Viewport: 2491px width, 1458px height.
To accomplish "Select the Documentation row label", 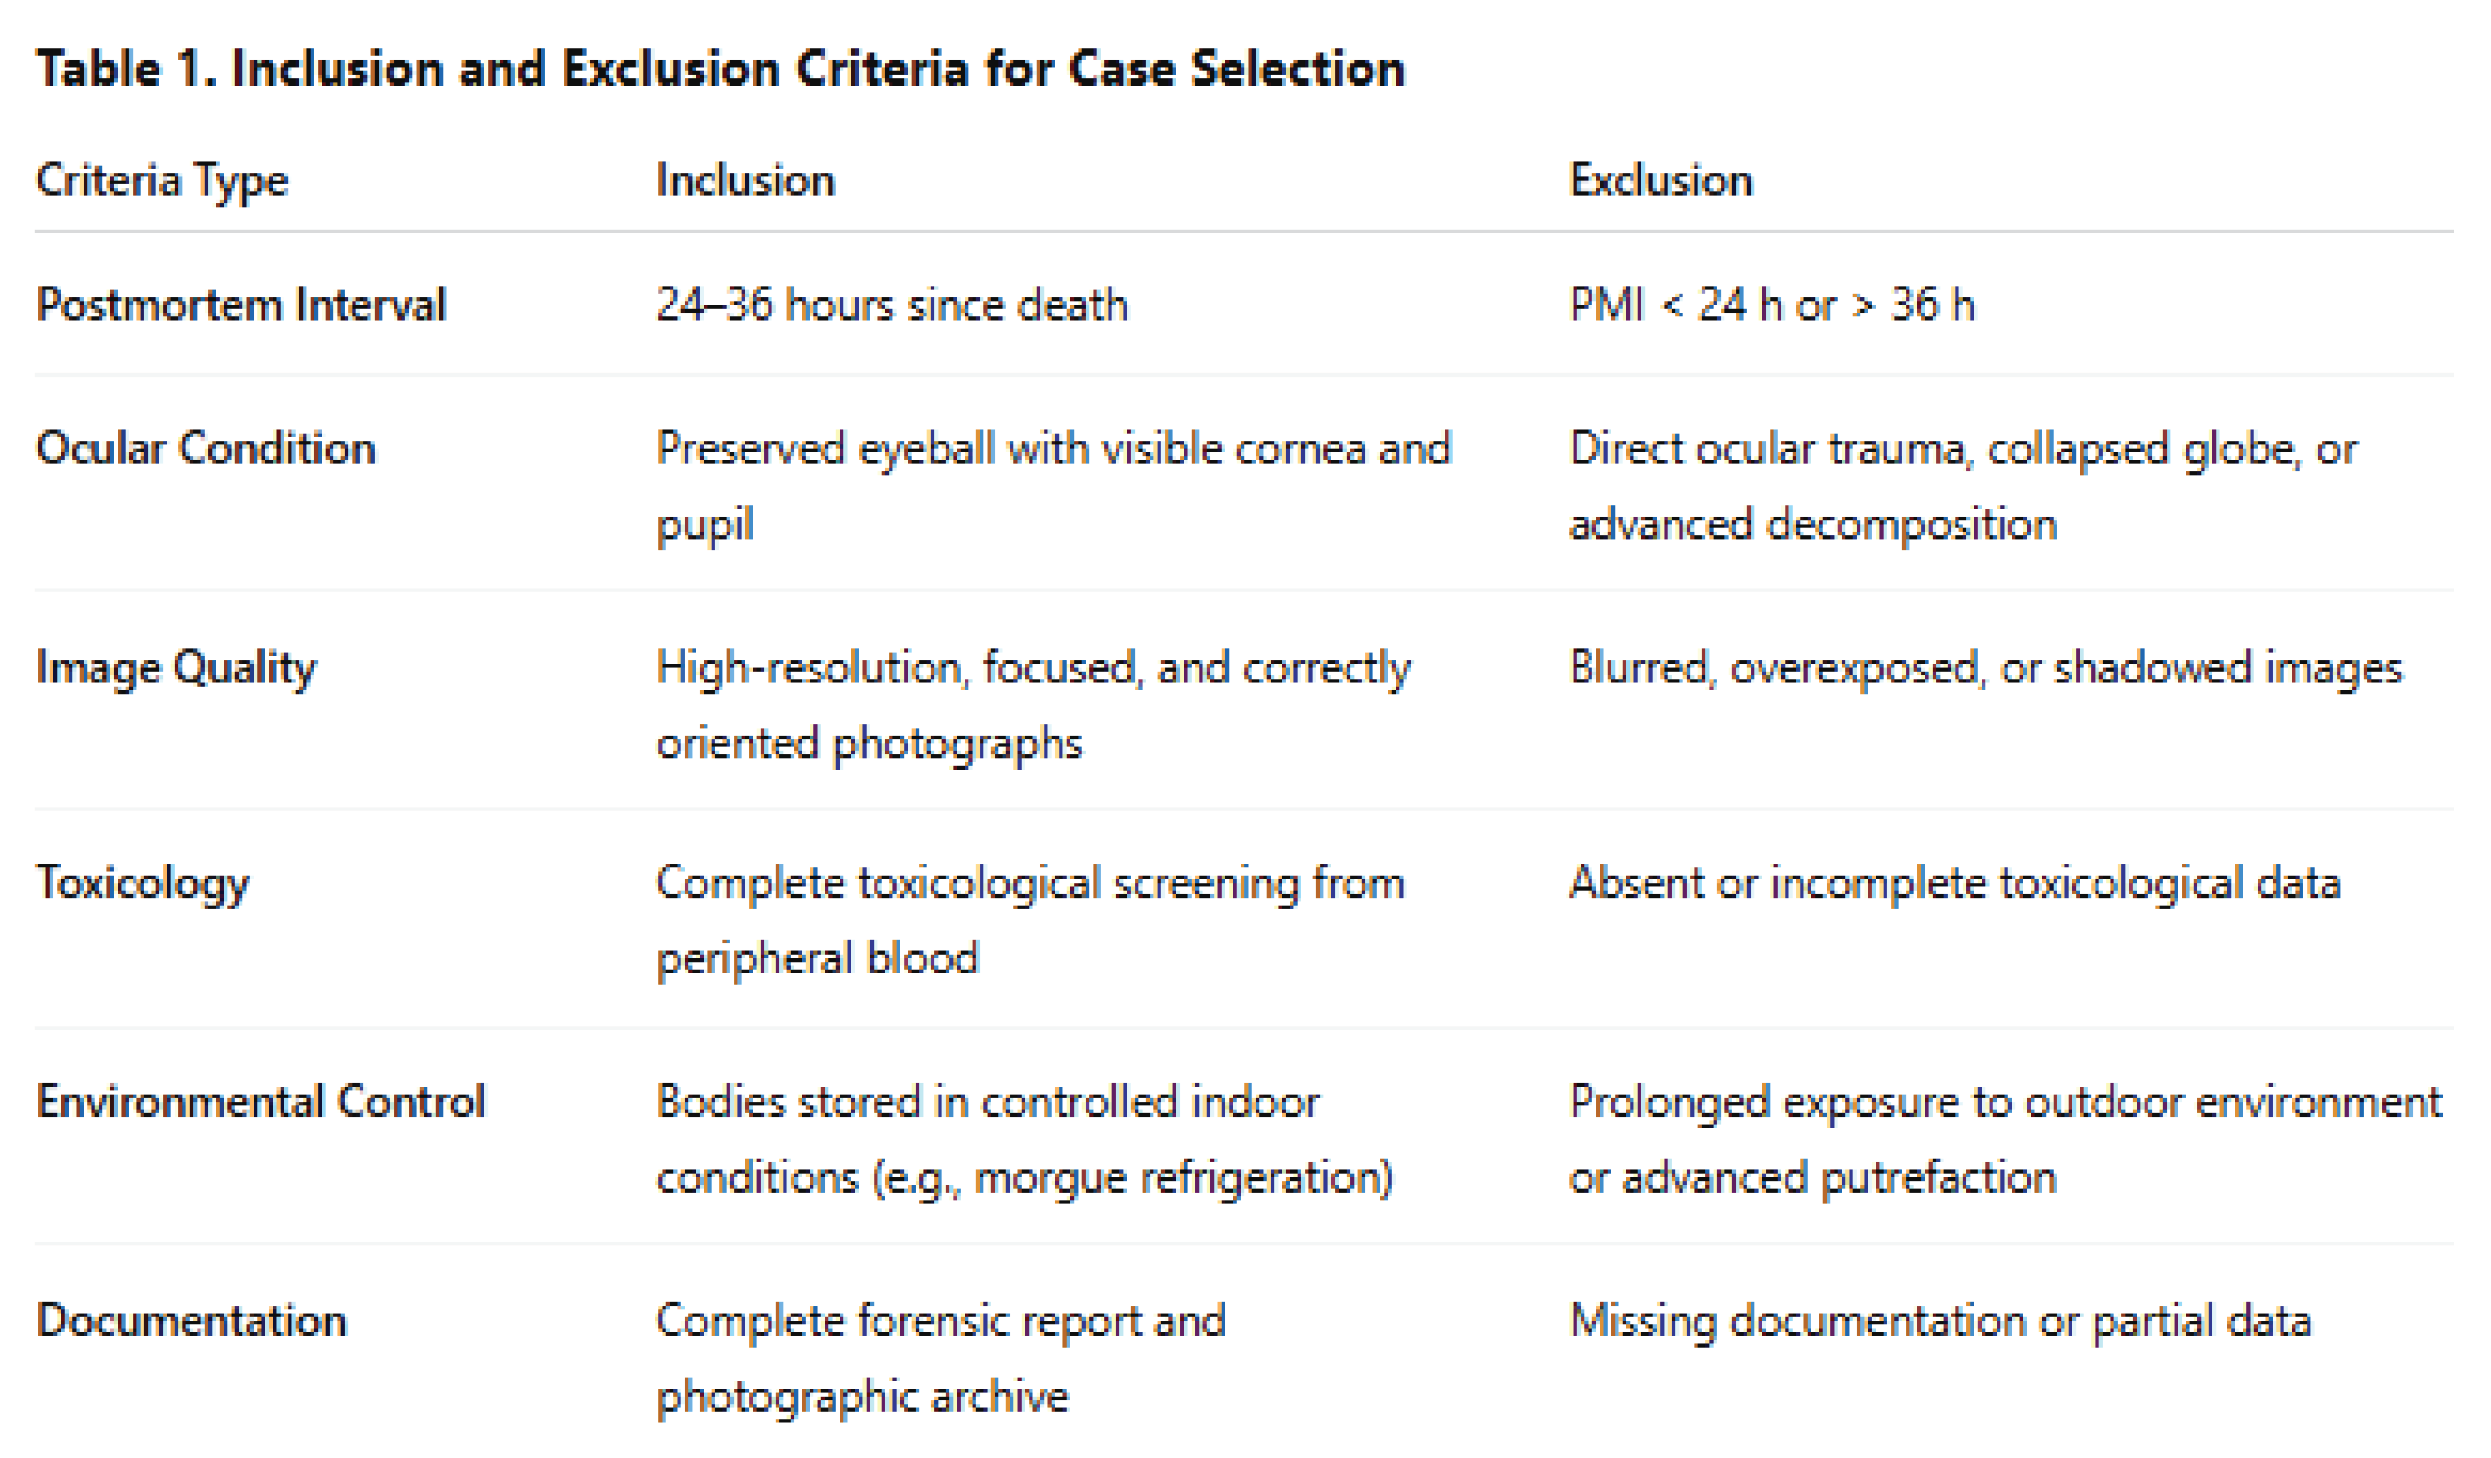I will click(x=191, y=1321).
